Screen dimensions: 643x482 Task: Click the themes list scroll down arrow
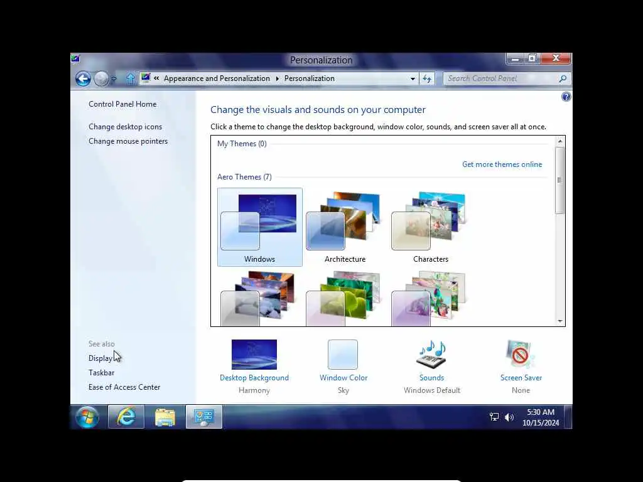(559, 321)
